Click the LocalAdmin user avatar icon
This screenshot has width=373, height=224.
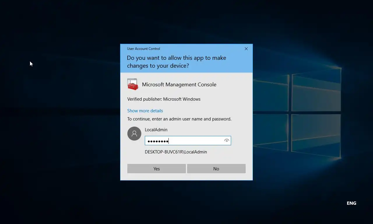[x=134, y=134]
